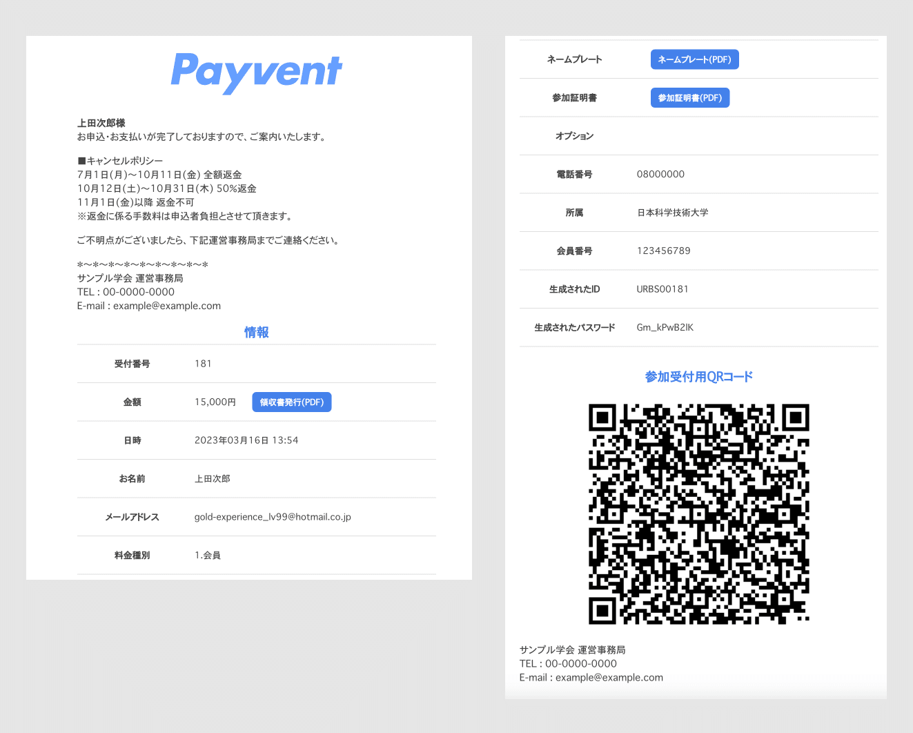Select 上田次郎 in the お名前 row
The width and height of the screenshot is (913, 733).
[x=213, y=479]
